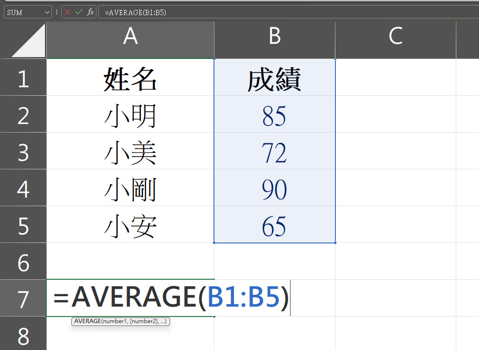Click cell containing 小美
Image resolution: width=479 pixels, height=350 pixels.
tap(130, 151)
